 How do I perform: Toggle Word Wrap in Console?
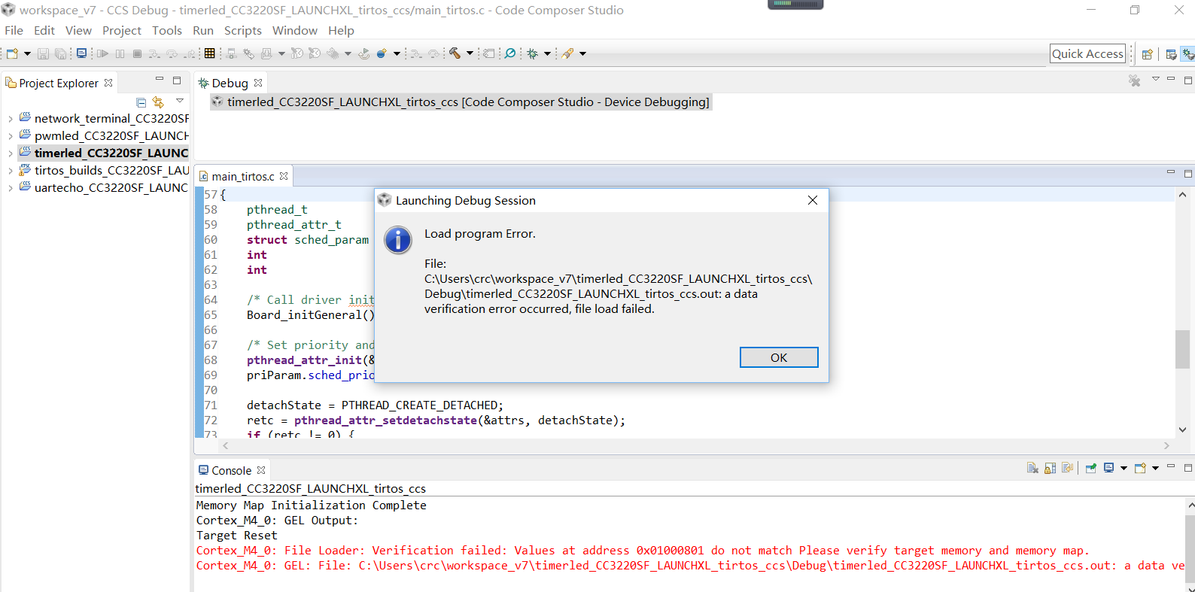point(1067,468)
